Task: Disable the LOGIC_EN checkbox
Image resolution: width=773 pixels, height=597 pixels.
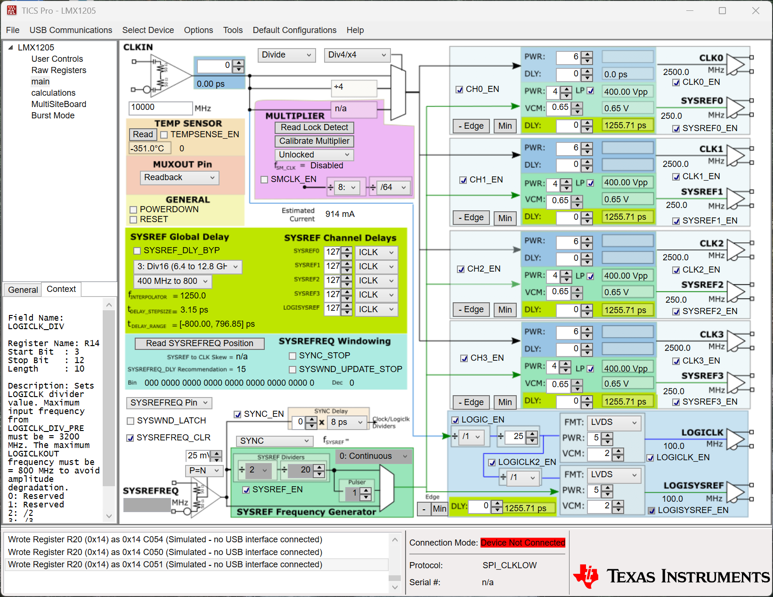Action: (x=455, y=420)
